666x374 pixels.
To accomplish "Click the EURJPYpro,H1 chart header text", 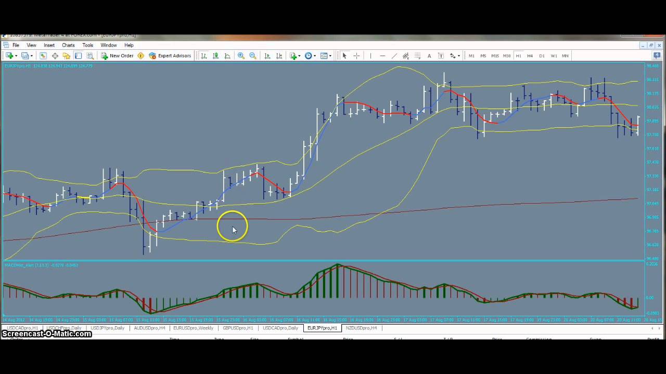I will coord(48,66).
